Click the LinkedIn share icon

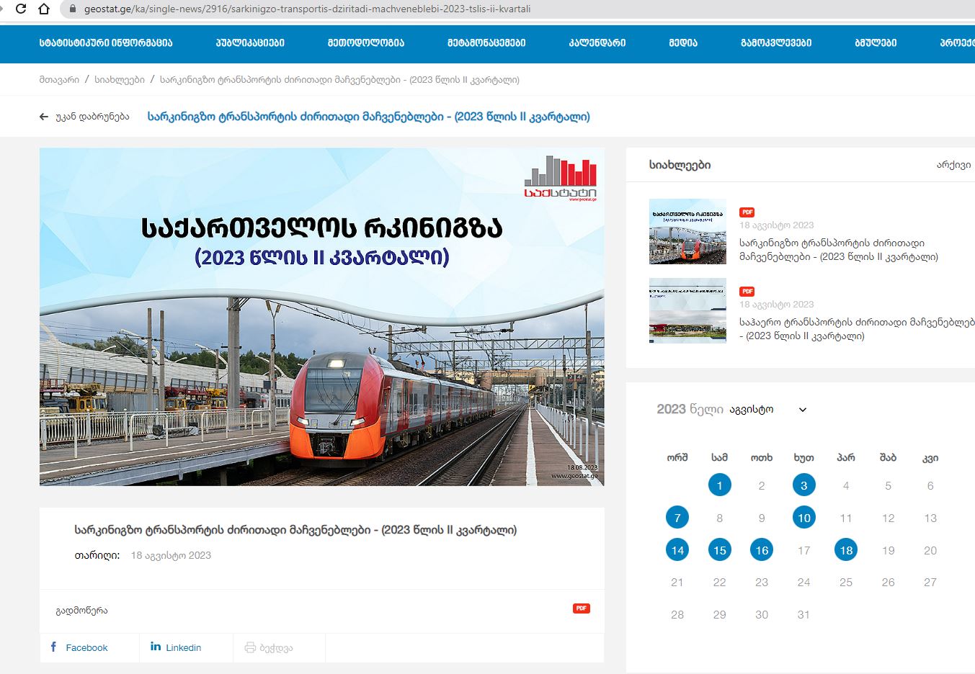coord(156,647)
